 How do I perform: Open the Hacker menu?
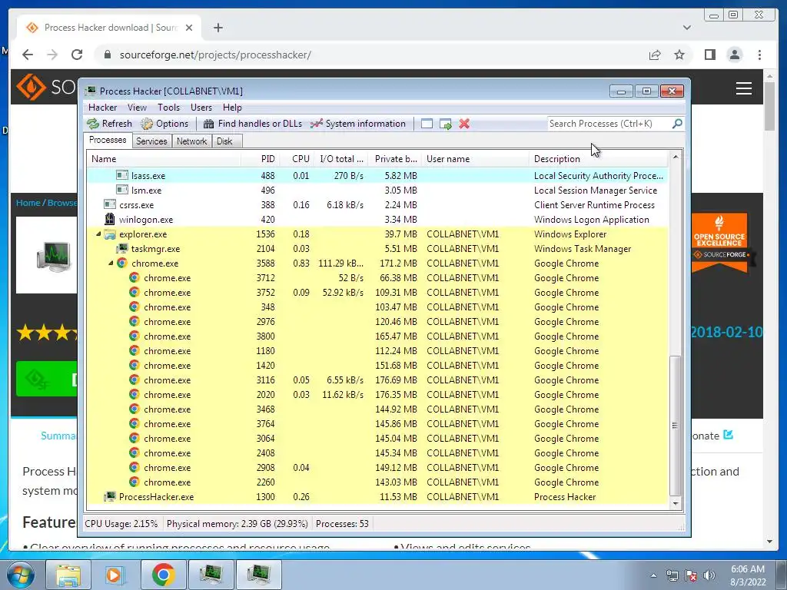[102, 108]
